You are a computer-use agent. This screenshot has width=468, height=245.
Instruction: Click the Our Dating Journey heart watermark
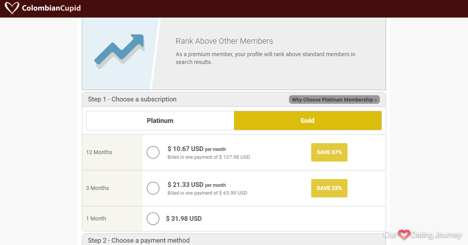404,234
